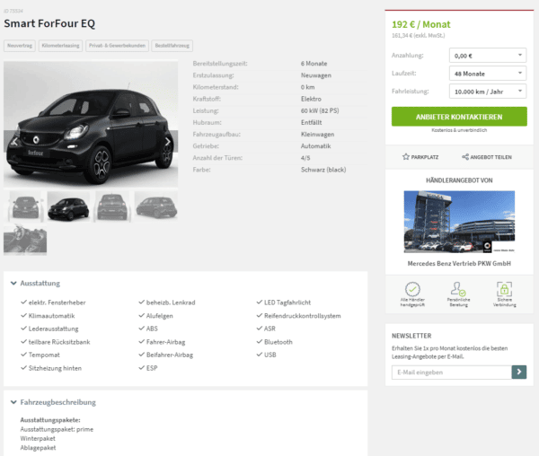The height and width of the screenshot is (456, 539).
Task: Click the Schwarz (black) color value
Action: (323, 170)
